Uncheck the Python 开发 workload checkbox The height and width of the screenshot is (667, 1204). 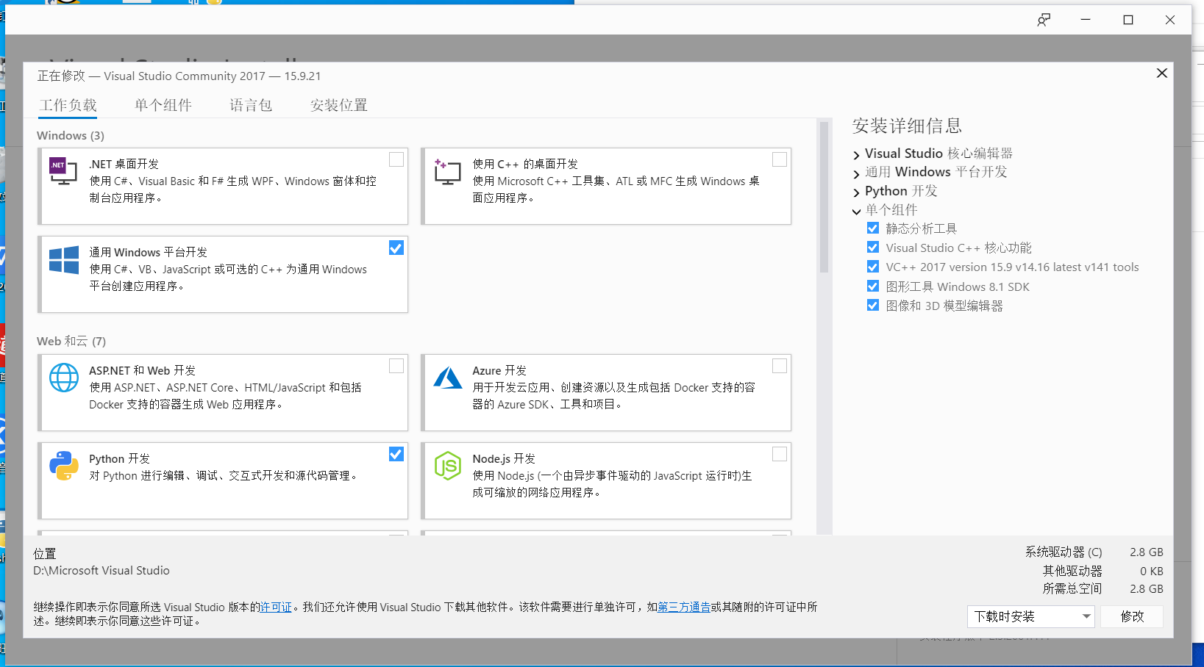click(396, 454)
